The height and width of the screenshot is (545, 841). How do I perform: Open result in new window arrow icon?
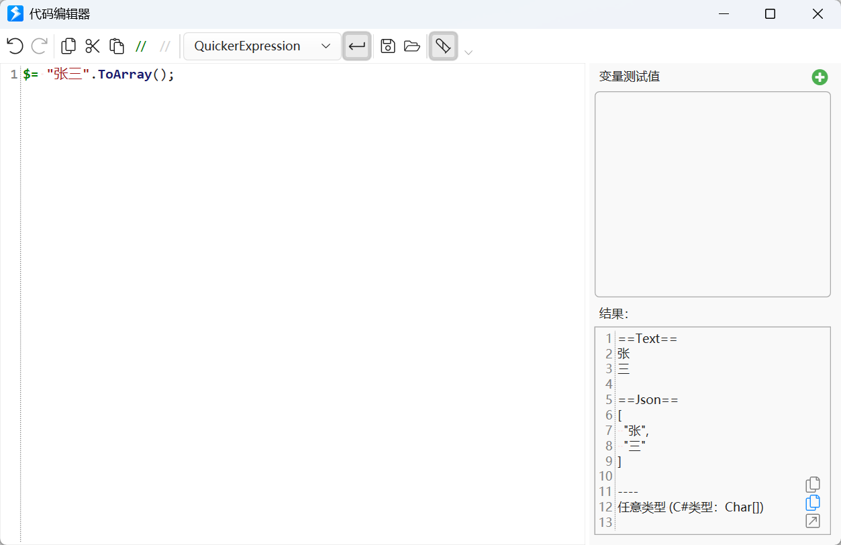(813, 521)
